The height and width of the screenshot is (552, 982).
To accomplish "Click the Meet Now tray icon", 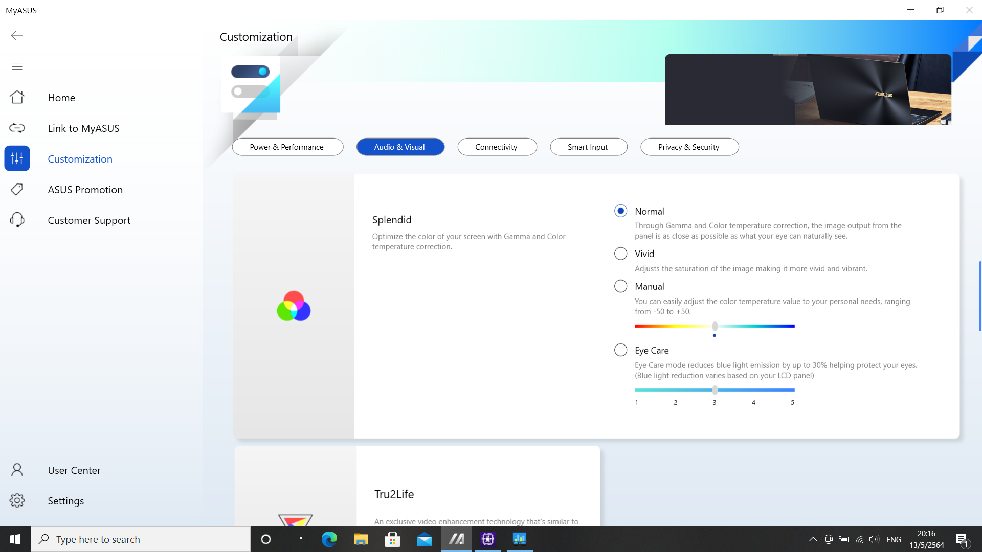I will pyautogui.click(x=829, y=539).
